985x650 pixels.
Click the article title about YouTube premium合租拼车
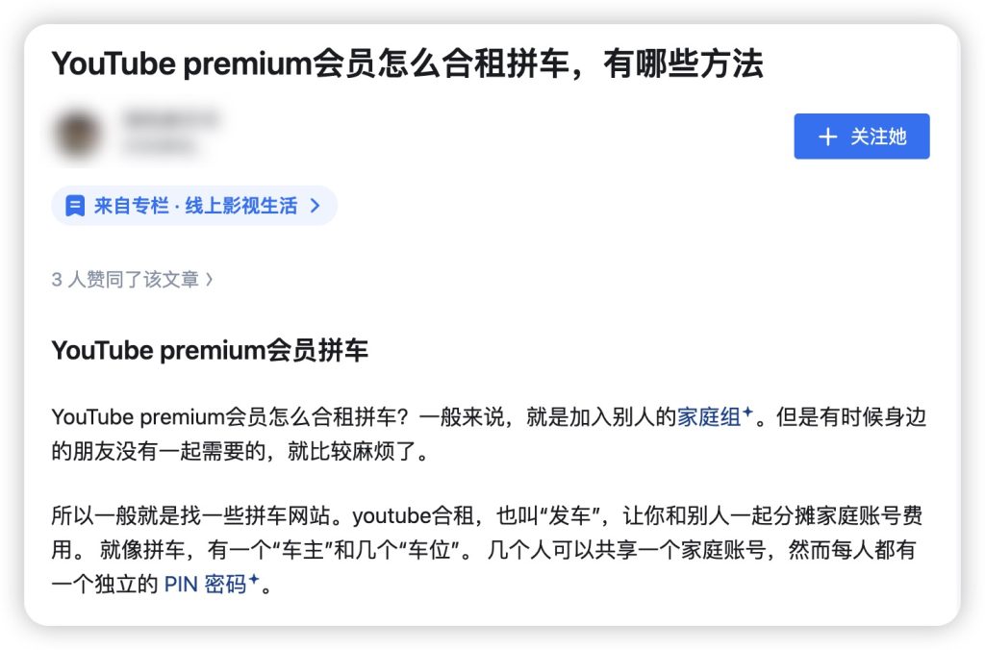[x=407, y=64]
